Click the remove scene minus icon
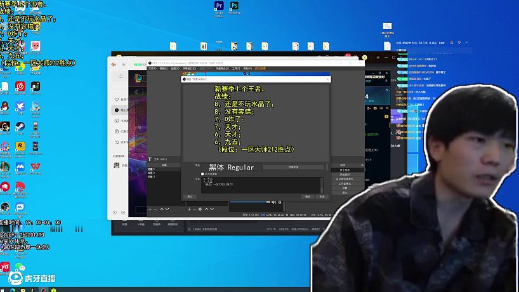The image size is (519, 292). [x=155, y=209]
